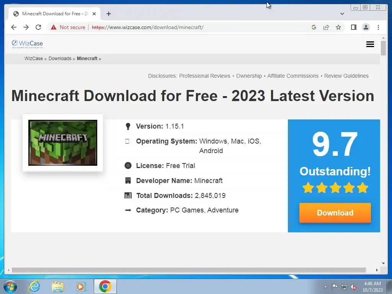Click the Developer Name building icon
The image size is (392, 294).
(x=128, y=181)
